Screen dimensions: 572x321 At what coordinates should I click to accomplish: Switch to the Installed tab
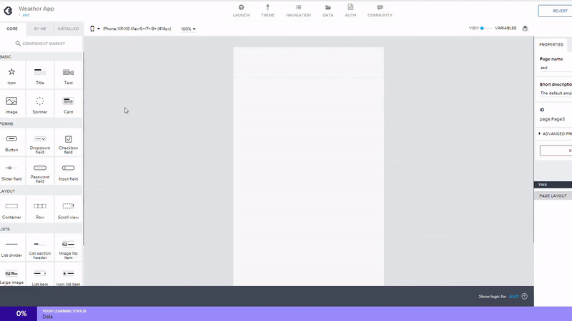tap(69, 29)
